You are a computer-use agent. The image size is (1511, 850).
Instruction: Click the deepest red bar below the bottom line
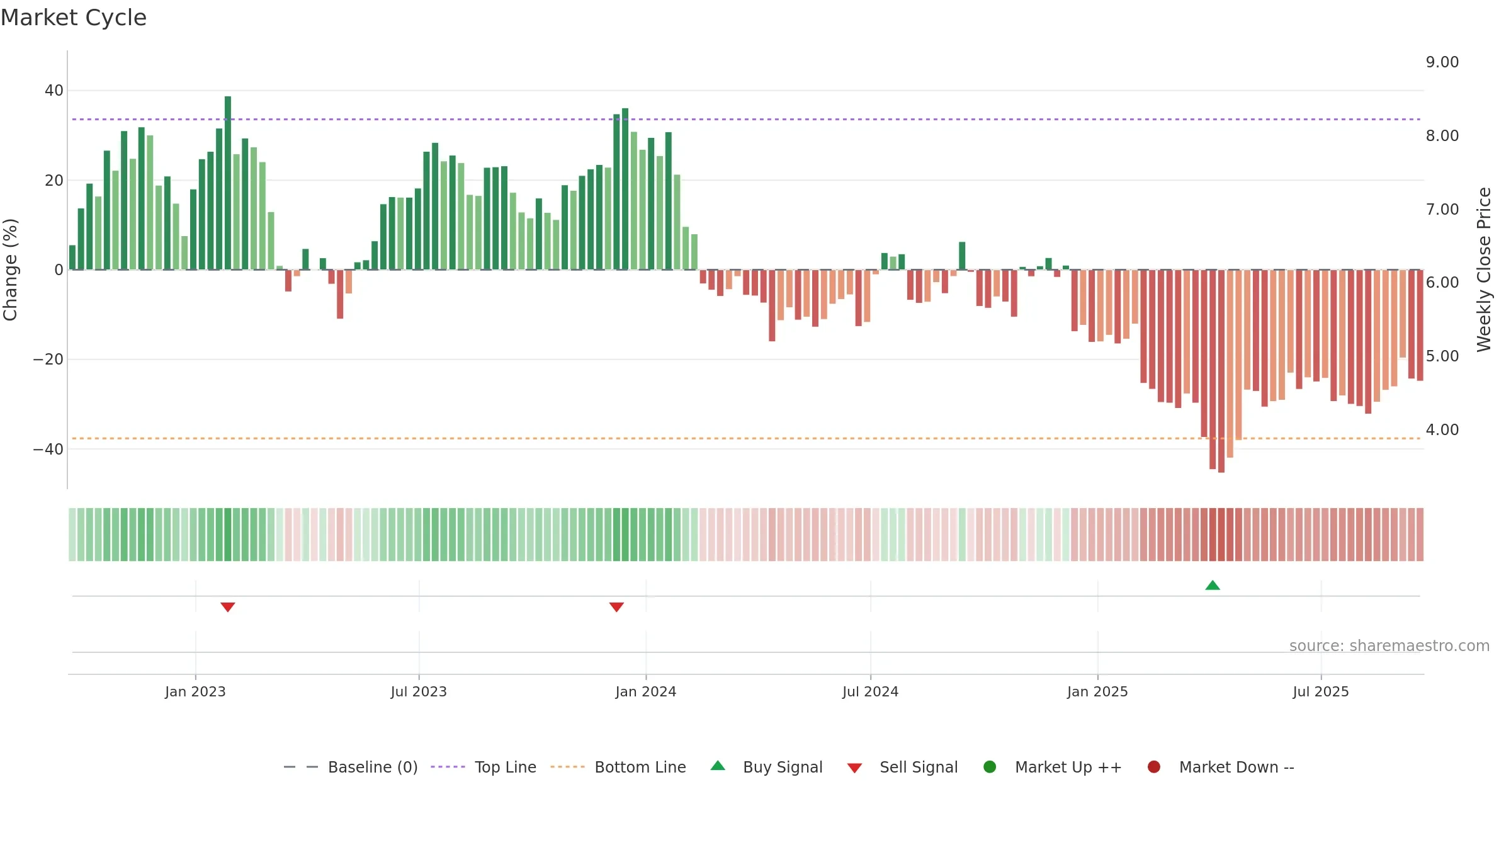(x=1221, y=371)
